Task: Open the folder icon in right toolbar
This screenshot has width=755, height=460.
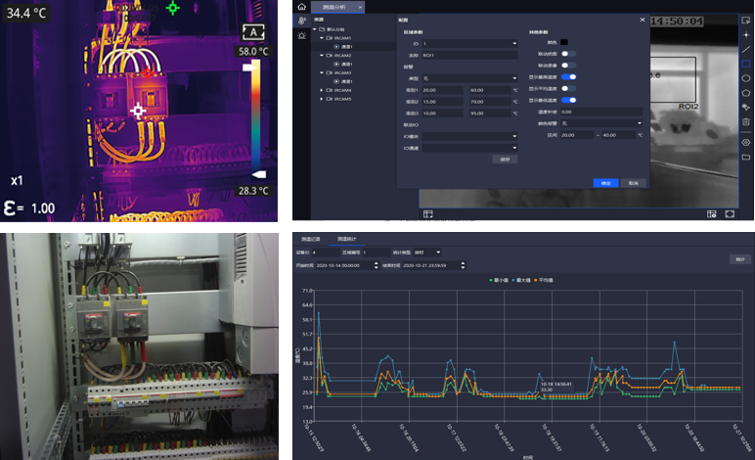Action: 746,157
